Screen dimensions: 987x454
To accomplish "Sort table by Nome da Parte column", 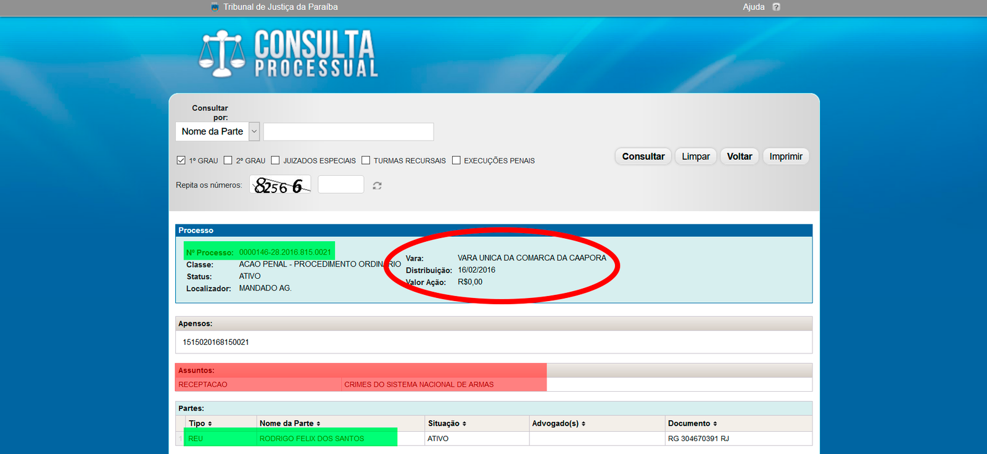I will [x=290, y=423].
